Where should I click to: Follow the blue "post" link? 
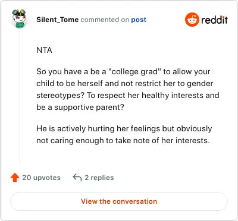[x=139, y=20]
